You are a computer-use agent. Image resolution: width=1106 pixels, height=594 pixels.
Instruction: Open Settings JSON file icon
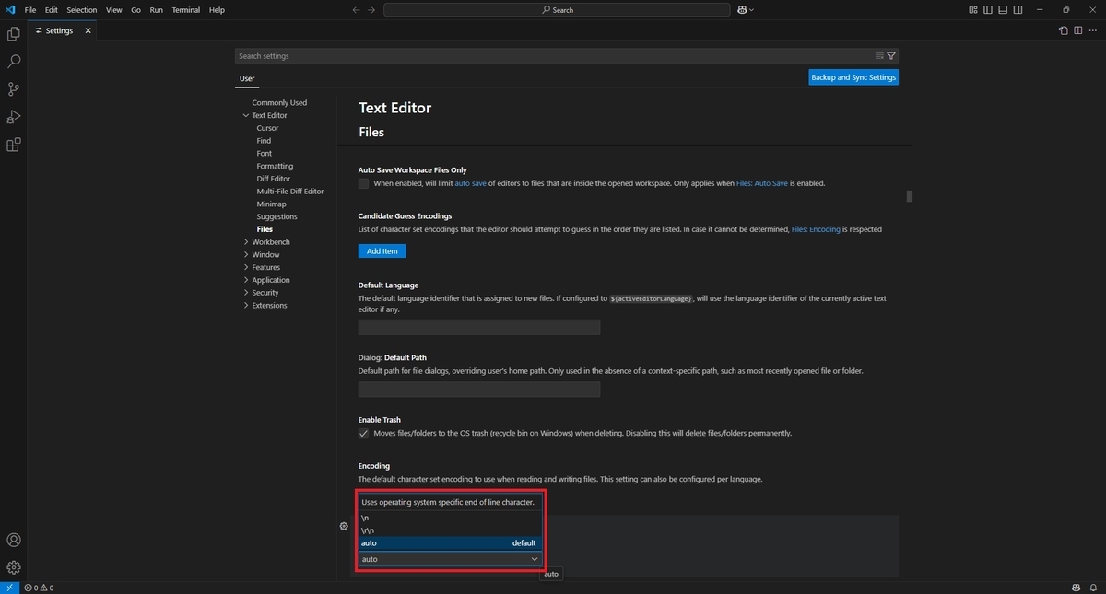(1063, 30)
